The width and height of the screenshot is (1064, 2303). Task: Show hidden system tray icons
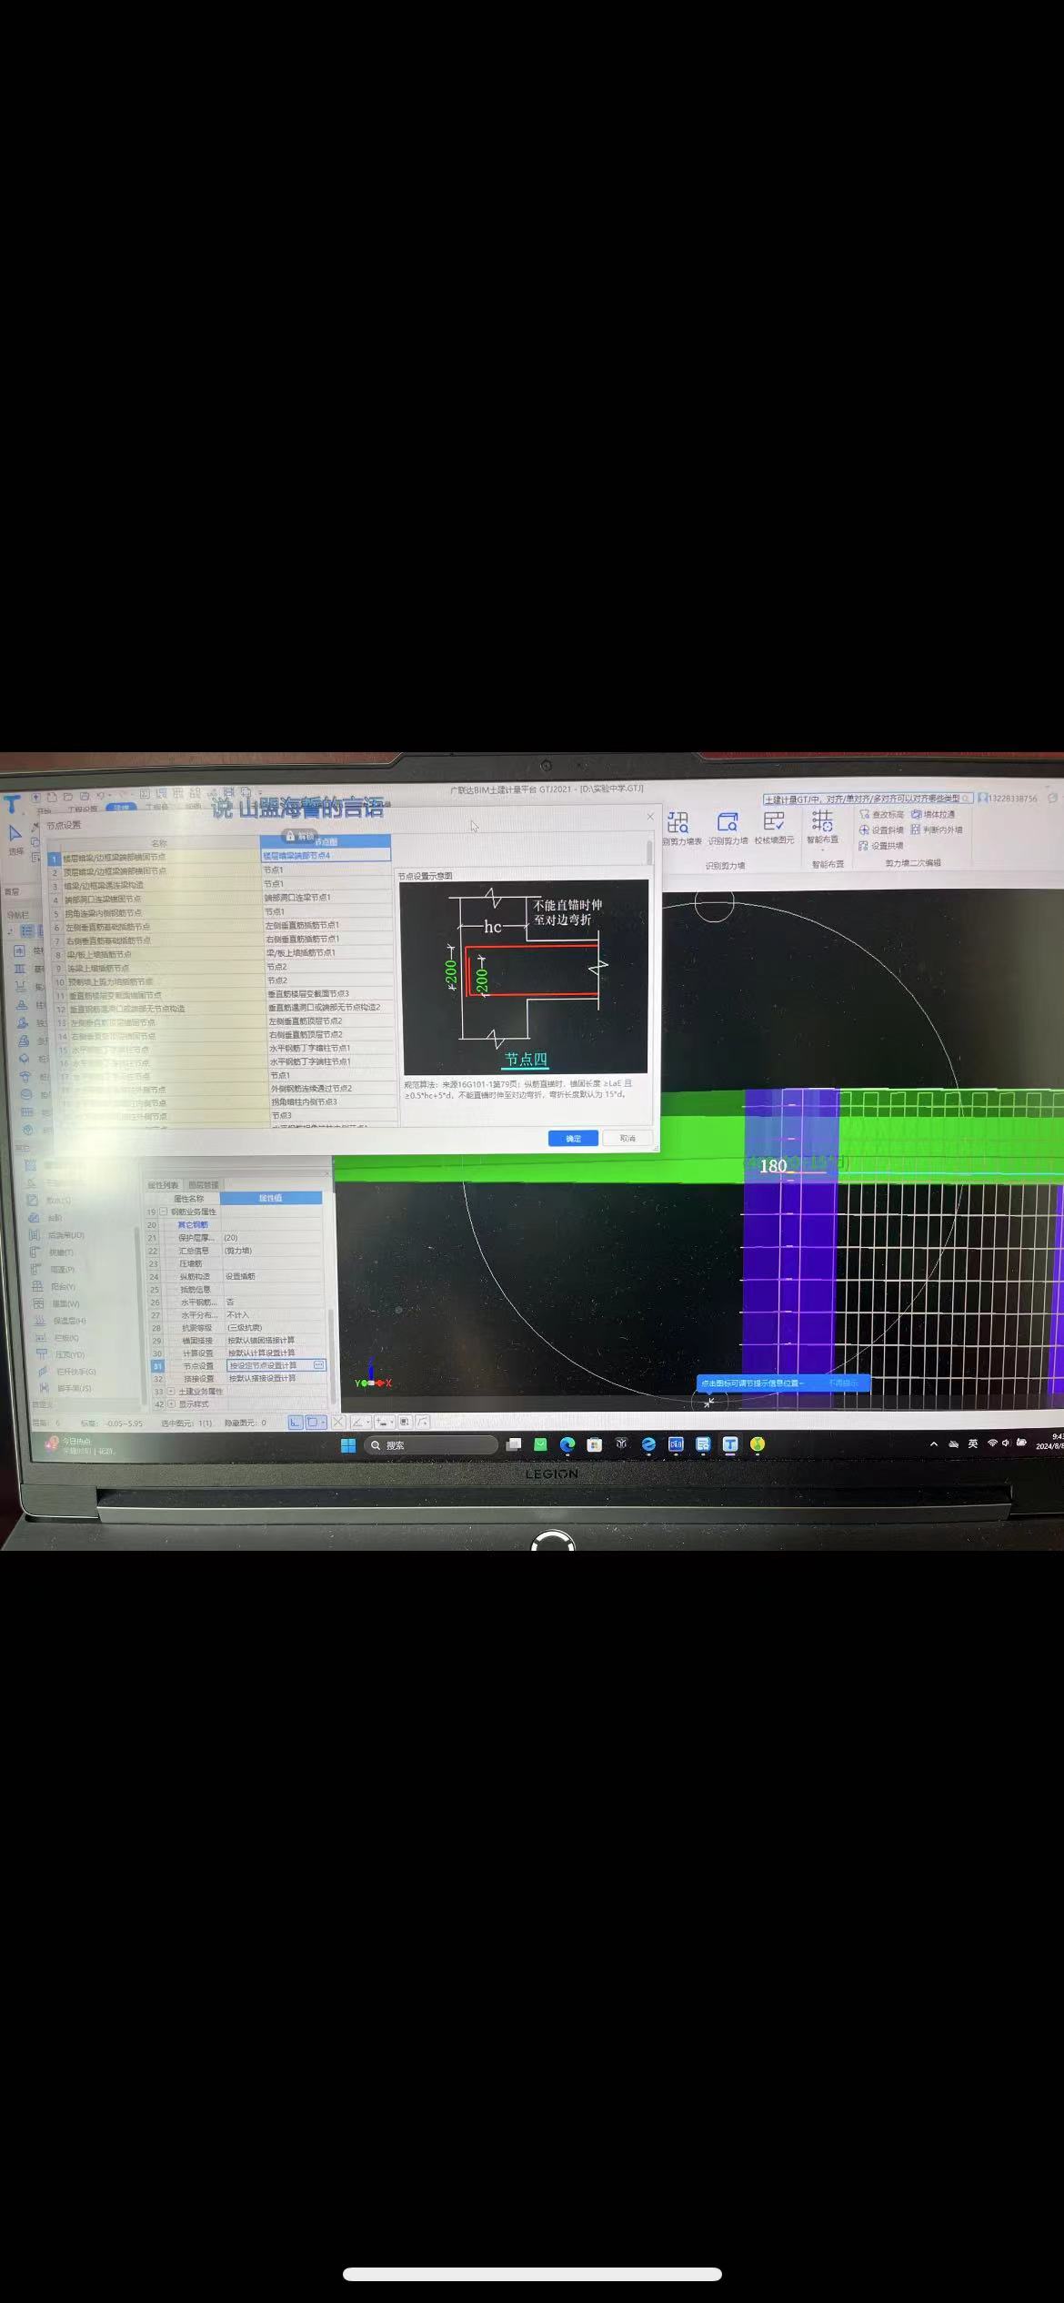933,1444
